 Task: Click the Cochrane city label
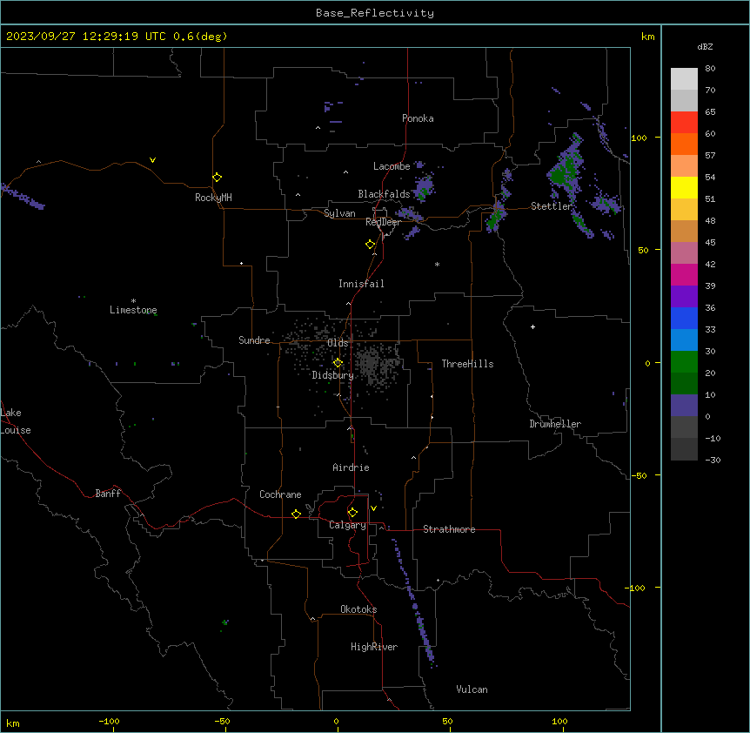pyautogui.click(x=280, y=494)
